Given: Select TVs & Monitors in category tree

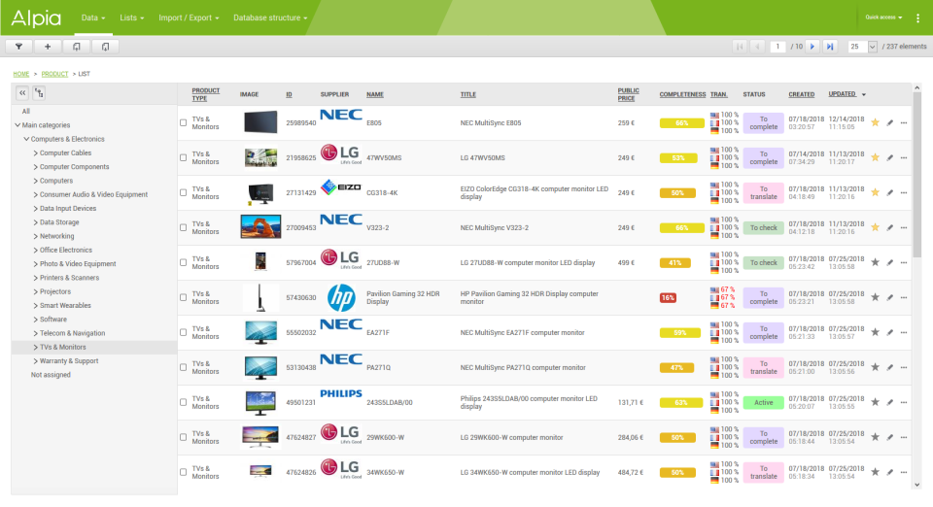Looking at the screenshot, I should tap(62, 347).
